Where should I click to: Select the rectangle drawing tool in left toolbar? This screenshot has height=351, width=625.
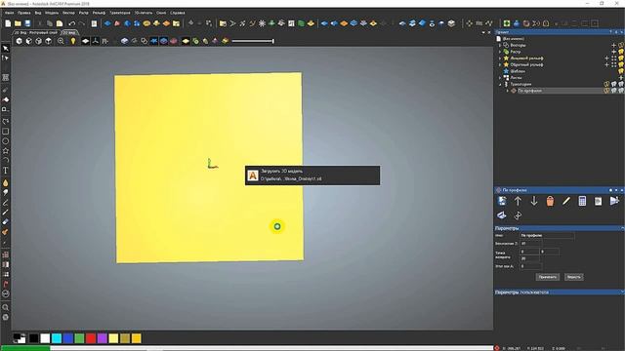(x=6, y=132)
